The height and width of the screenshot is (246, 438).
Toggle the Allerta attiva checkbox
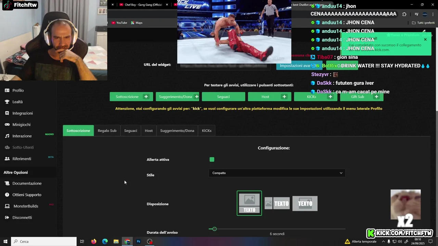[x=212, y=160]
